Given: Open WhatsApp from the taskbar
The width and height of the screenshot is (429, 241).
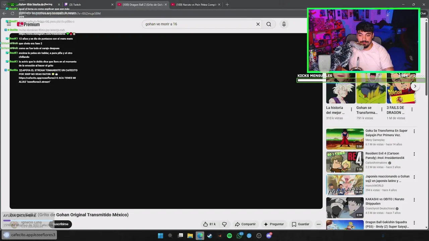Looking at the screenshot, I should coord(239,236).
